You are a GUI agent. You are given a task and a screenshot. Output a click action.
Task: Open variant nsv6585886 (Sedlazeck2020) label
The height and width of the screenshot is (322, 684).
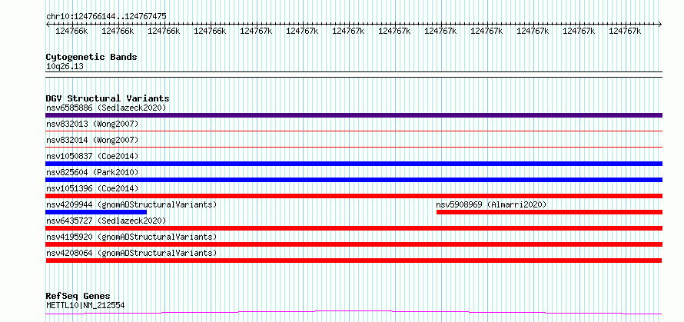click(x=106, y=108)
